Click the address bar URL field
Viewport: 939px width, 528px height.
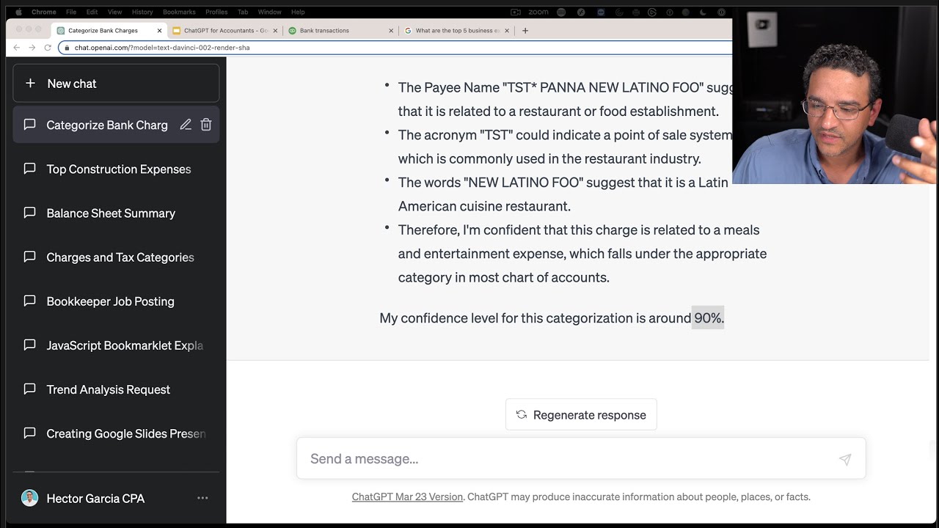pyautogui.click(x=396, y=48)
